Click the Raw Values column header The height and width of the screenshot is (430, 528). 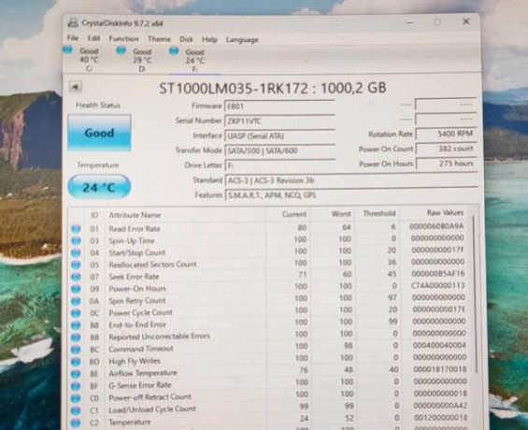[x=445, y=213]
